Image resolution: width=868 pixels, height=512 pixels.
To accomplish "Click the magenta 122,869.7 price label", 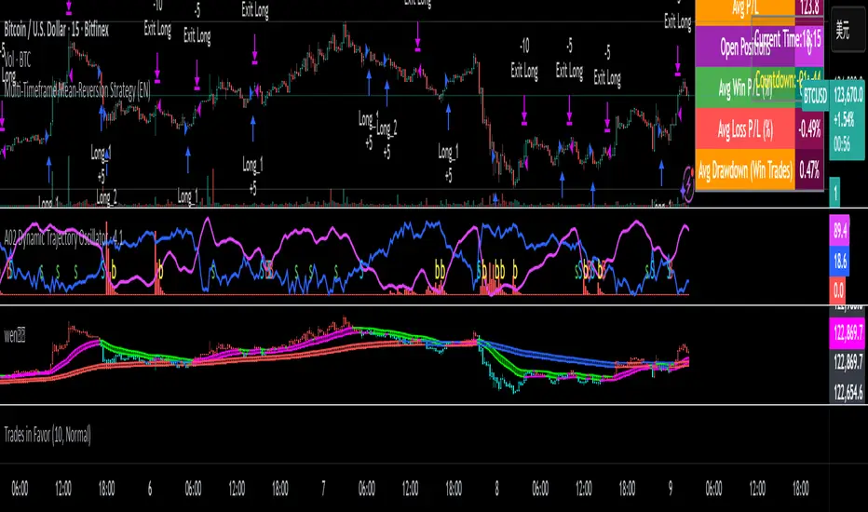I will pyautogui.click(x=848, y=332).
